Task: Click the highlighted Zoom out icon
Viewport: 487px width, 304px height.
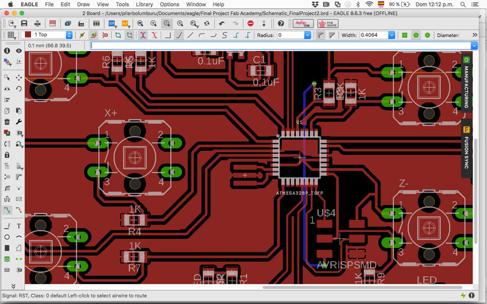Action: click(167, 24)
